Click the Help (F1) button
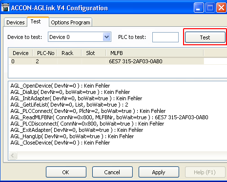 click(205, 172)
